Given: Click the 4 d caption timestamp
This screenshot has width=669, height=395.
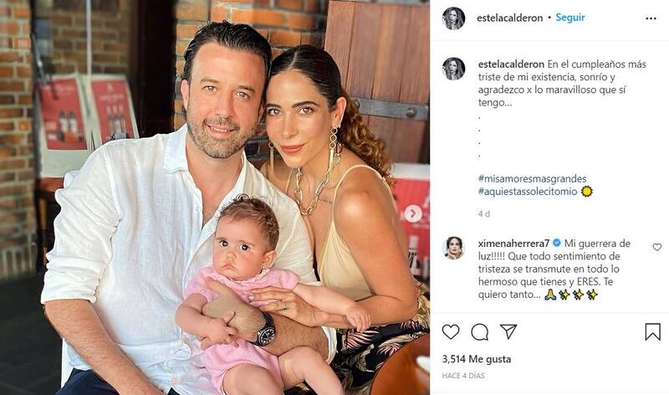Looking at the screenshot, I should click(484, 214).
